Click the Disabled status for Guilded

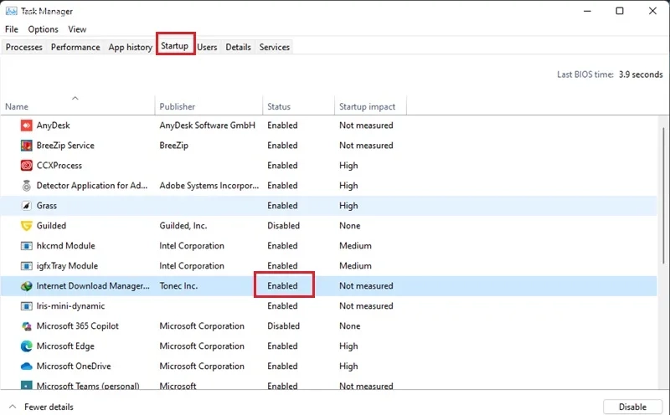coord(283,226)
